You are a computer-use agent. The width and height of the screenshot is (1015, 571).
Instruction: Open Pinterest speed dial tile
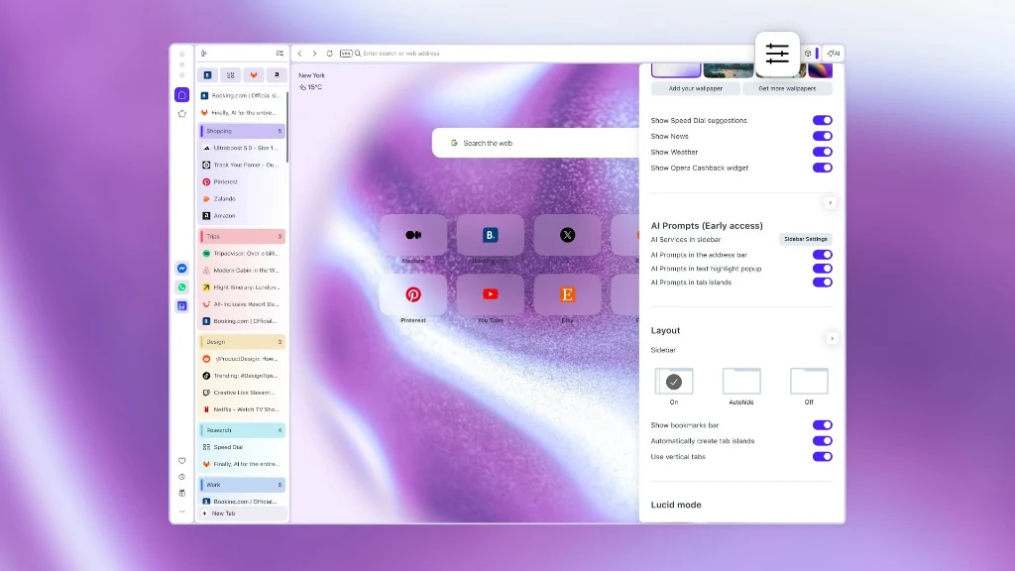pyautogui.click(x=413, y=294)
